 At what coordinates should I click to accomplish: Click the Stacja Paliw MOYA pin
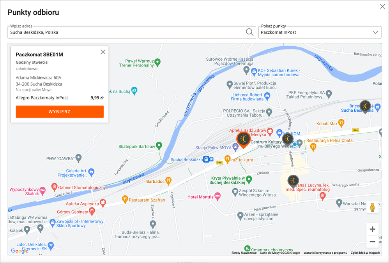click(x=235, y=147)
